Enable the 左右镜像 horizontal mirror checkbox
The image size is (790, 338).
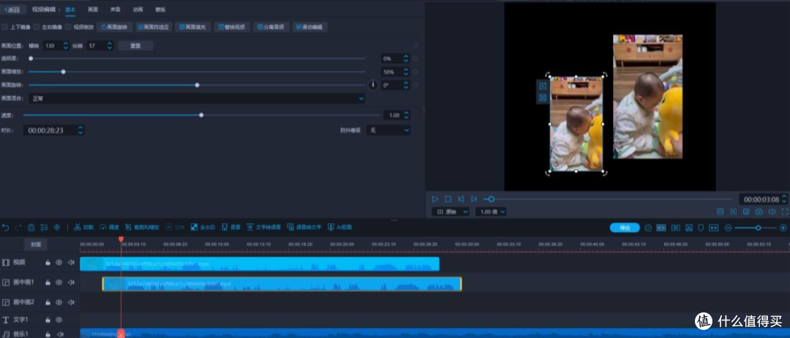[37, 27]
